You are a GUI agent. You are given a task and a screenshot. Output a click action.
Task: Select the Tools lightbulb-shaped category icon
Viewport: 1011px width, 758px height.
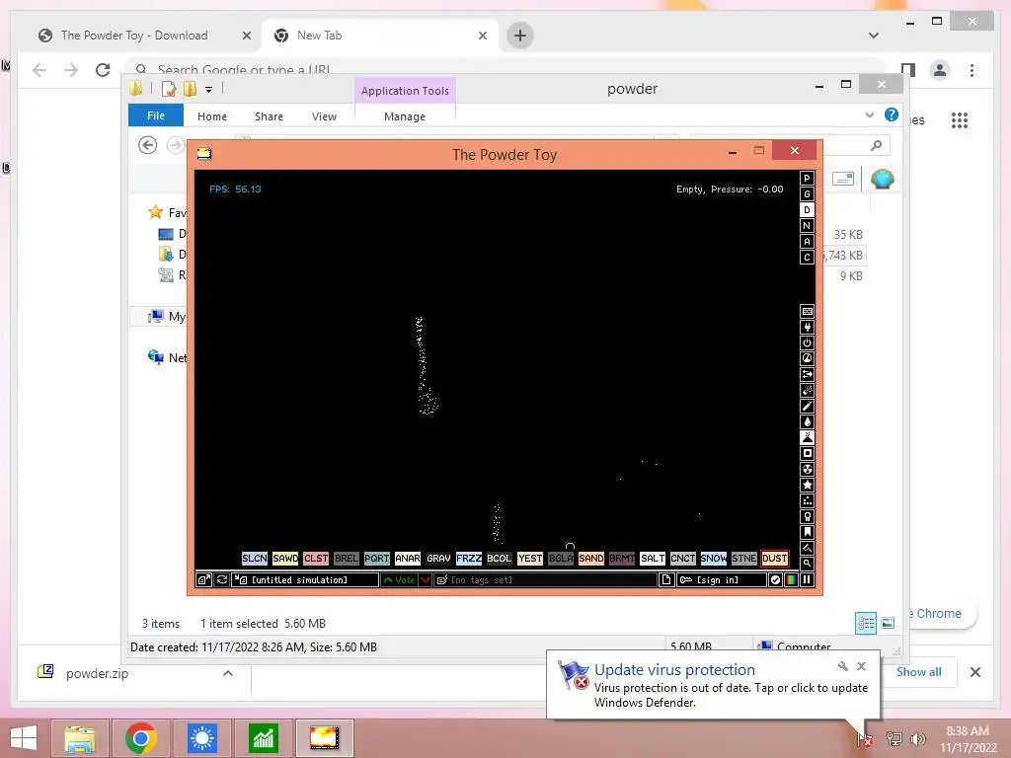click(x=807, y=516)
